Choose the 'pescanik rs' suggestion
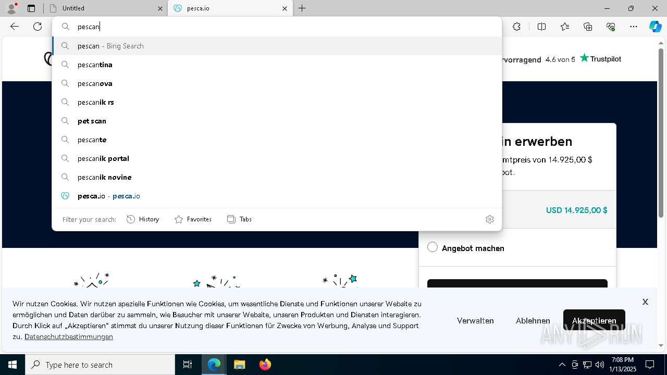The width and height of the screenshot is (667, 375). (x=277, y=102)
